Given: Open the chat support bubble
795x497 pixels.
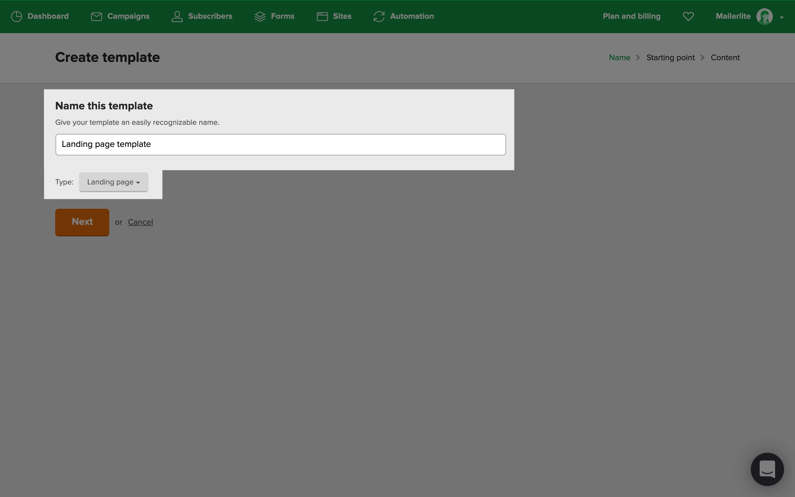Looking at the screenshot, I should (767, 469).
